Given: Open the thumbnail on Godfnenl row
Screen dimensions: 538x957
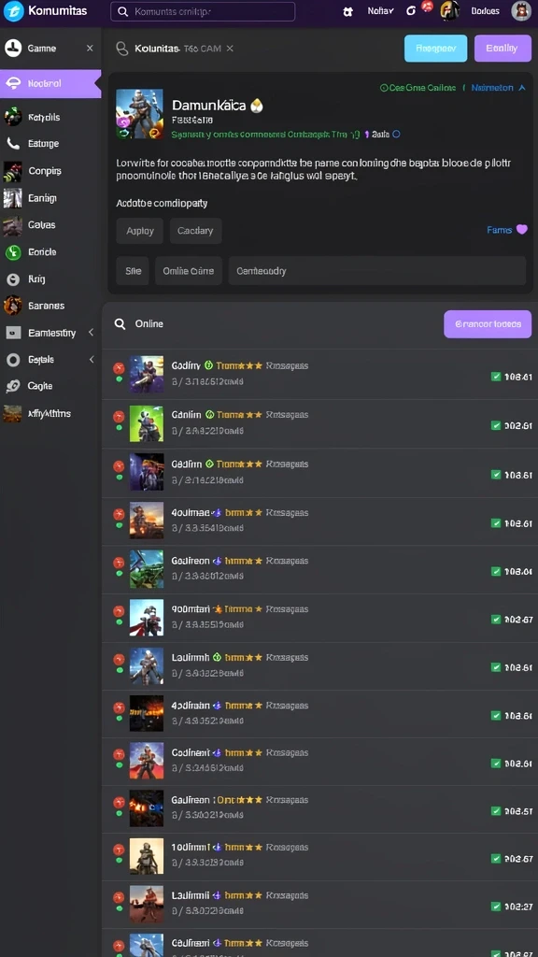Looking at the screenshot, I should click(147, 761).
